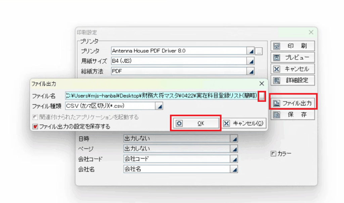
Task: Open プレビュー (Preview) from the side buttons
Action: pos(293,57)
